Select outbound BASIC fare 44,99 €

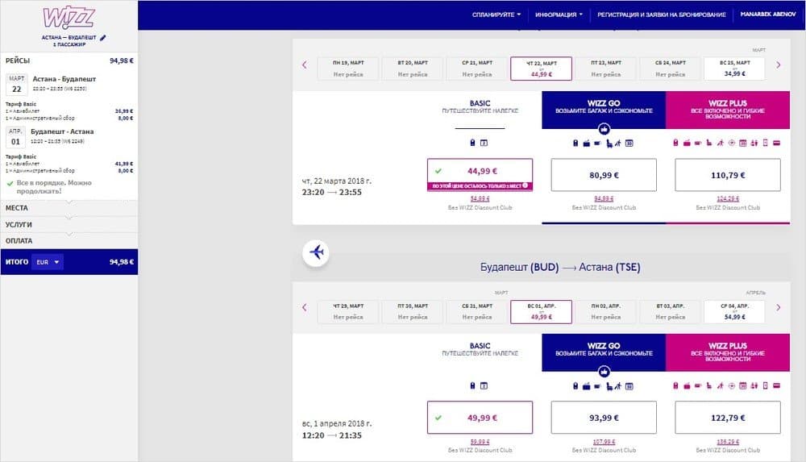pyautogui.click(x=480, y=175)
